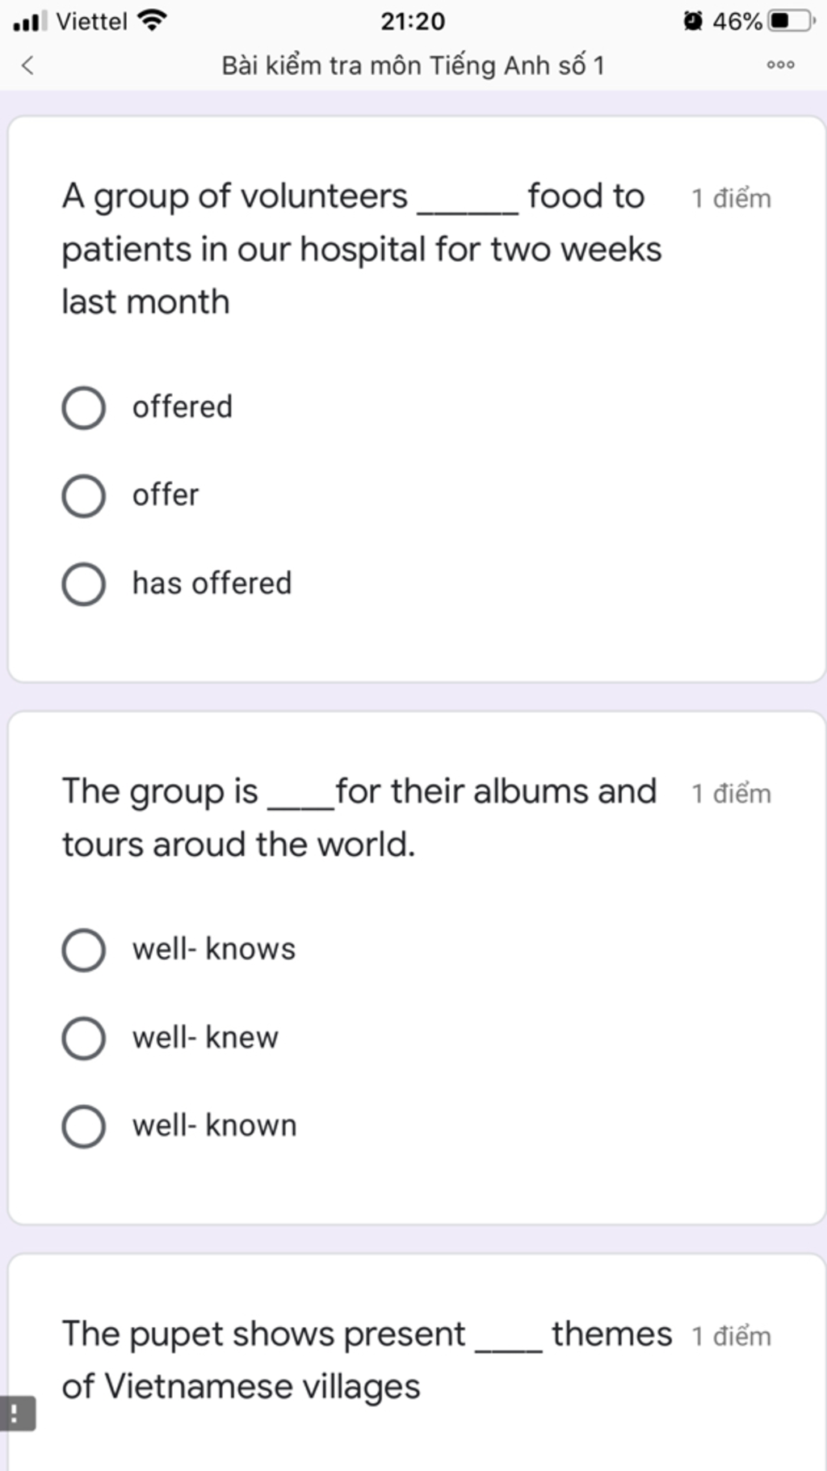
Task: Tap the page title "Bài kiểm tra môn Tiếng Anh số 1"
Action: point(413,65)
